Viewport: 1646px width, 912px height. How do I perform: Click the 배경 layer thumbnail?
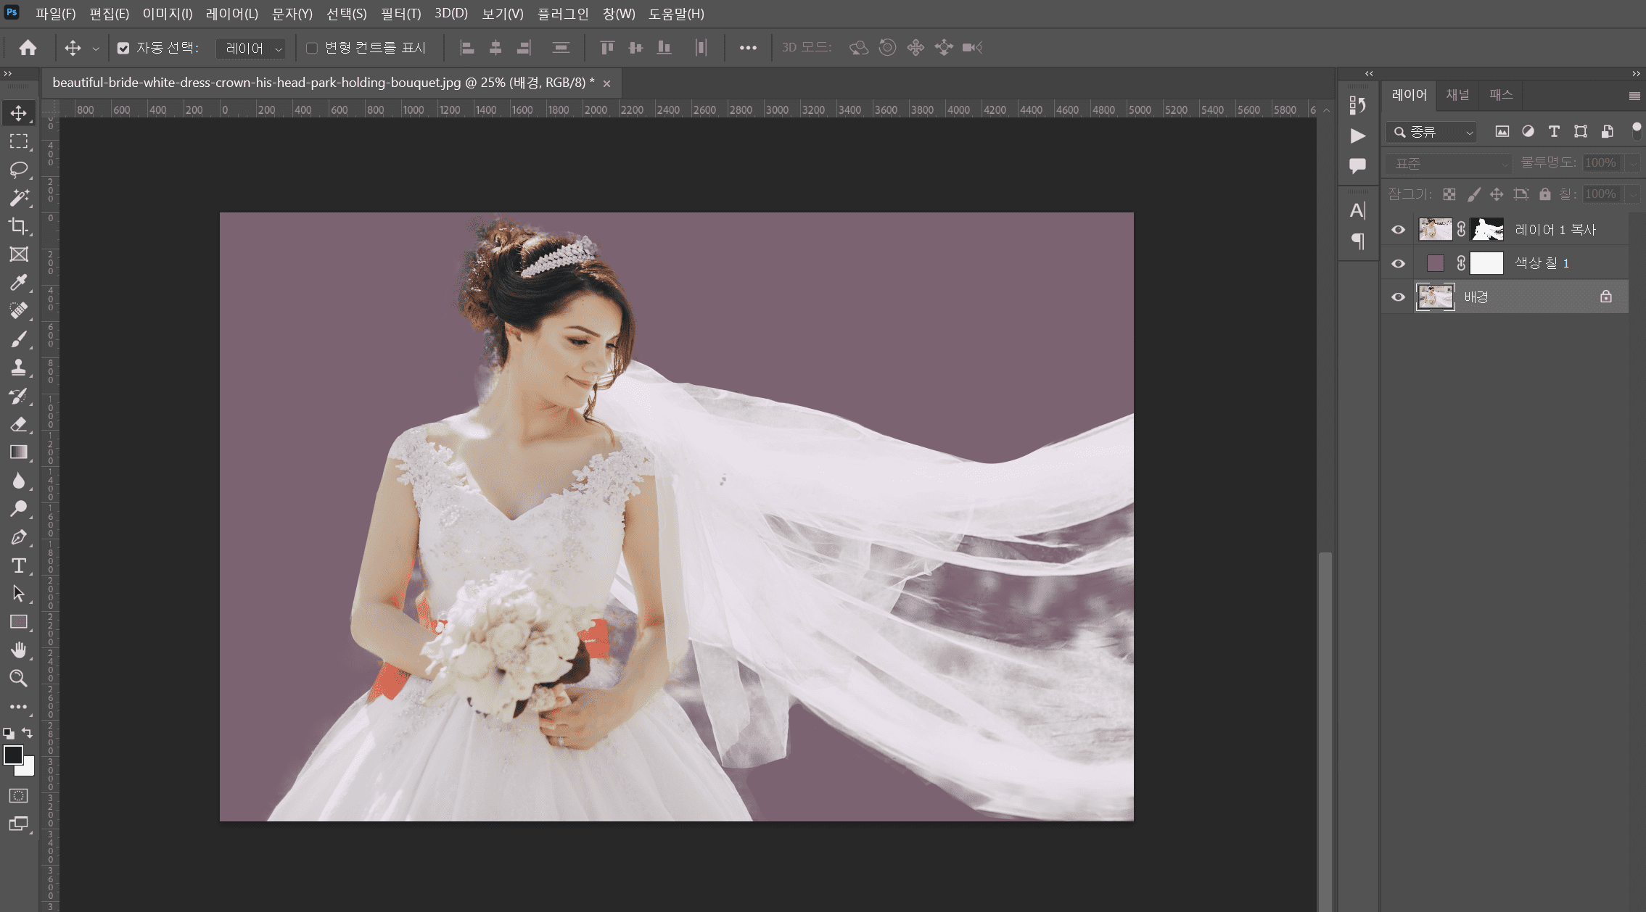[x=1435, y=297]
